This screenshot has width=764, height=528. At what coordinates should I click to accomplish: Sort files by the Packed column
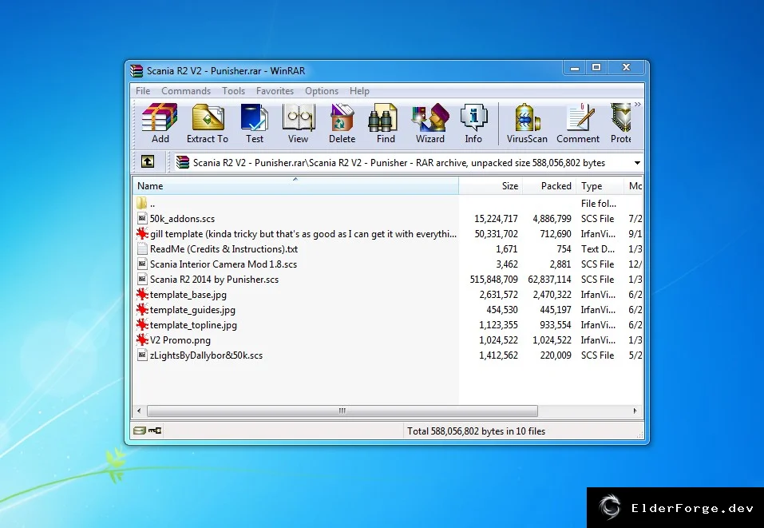coord(549,186)
